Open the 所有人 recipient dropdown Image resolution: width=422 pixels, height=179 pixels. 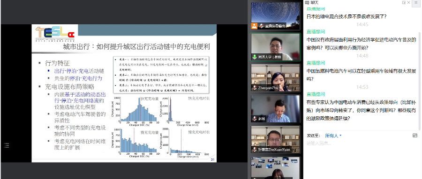[333, 136]
